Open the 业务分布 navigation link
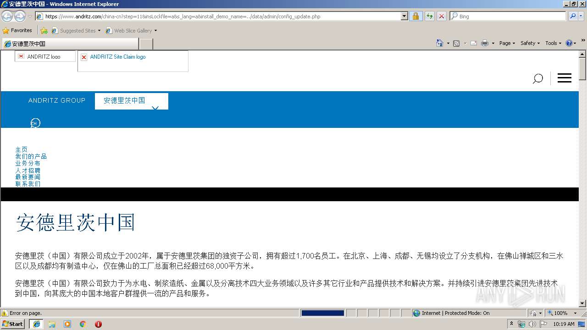 pyautogui.click(x=28, y=163)
